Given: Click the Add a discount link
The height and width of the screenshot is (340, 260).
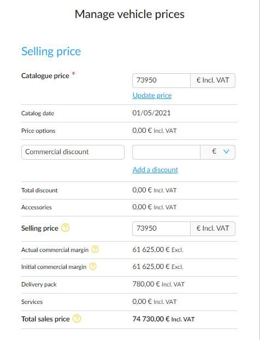Looking at the screenshot, I should click(x=155, y=169).
